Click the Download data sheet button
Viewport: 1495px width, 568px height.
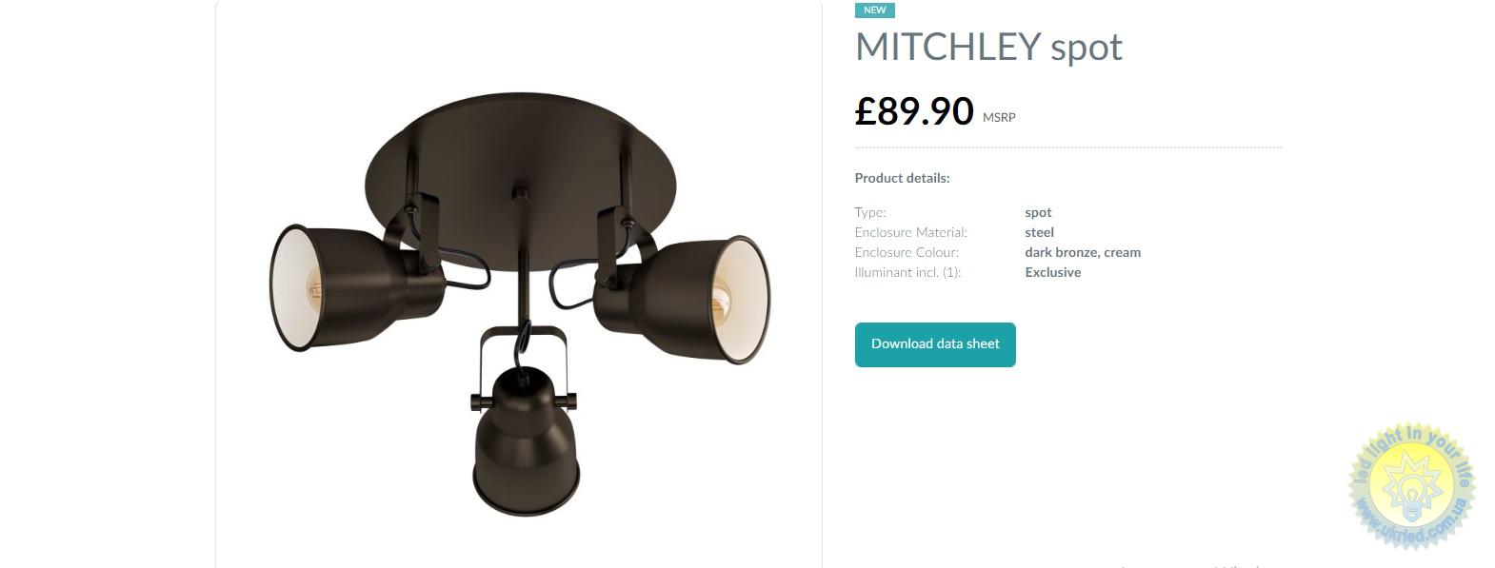click(x=935, y=344)
